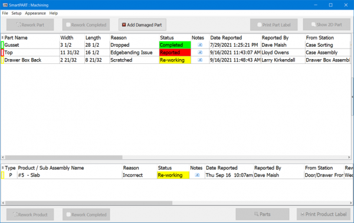Click the Add Damaged Part button
Screen dimensions: 354x223
click(x=142, y=25)
